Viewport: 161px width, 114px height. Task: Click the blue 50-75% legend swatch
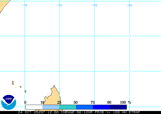84,107
